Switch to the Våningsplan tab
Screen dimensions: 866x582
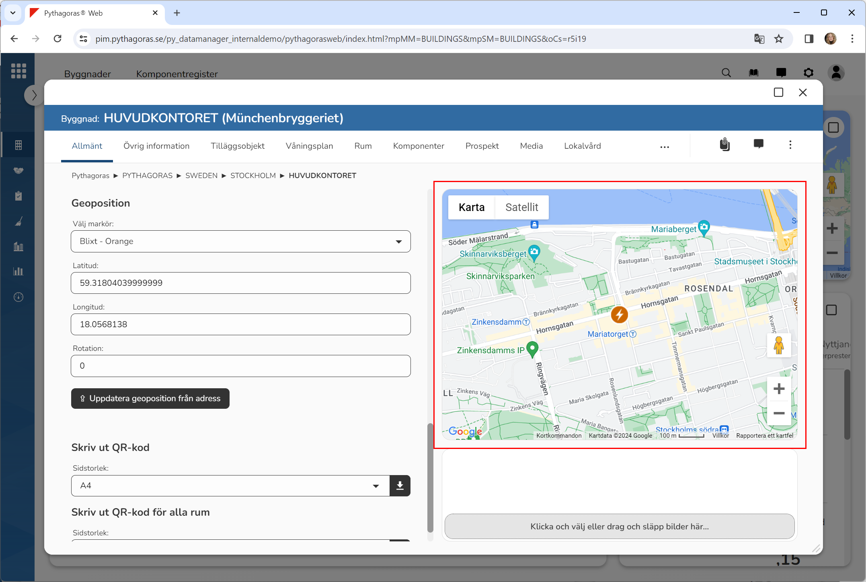coord(309,146)
